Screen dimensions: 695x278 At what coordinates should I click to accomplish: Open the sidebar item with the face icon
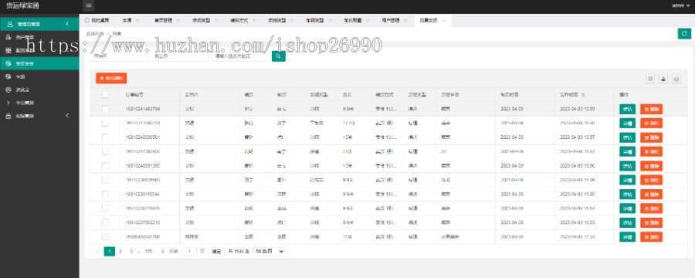(x=39, y=90)
